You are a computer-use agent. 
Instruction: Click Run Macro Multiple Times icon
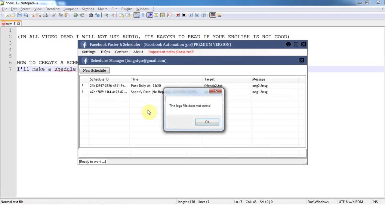tap(197, 15)
